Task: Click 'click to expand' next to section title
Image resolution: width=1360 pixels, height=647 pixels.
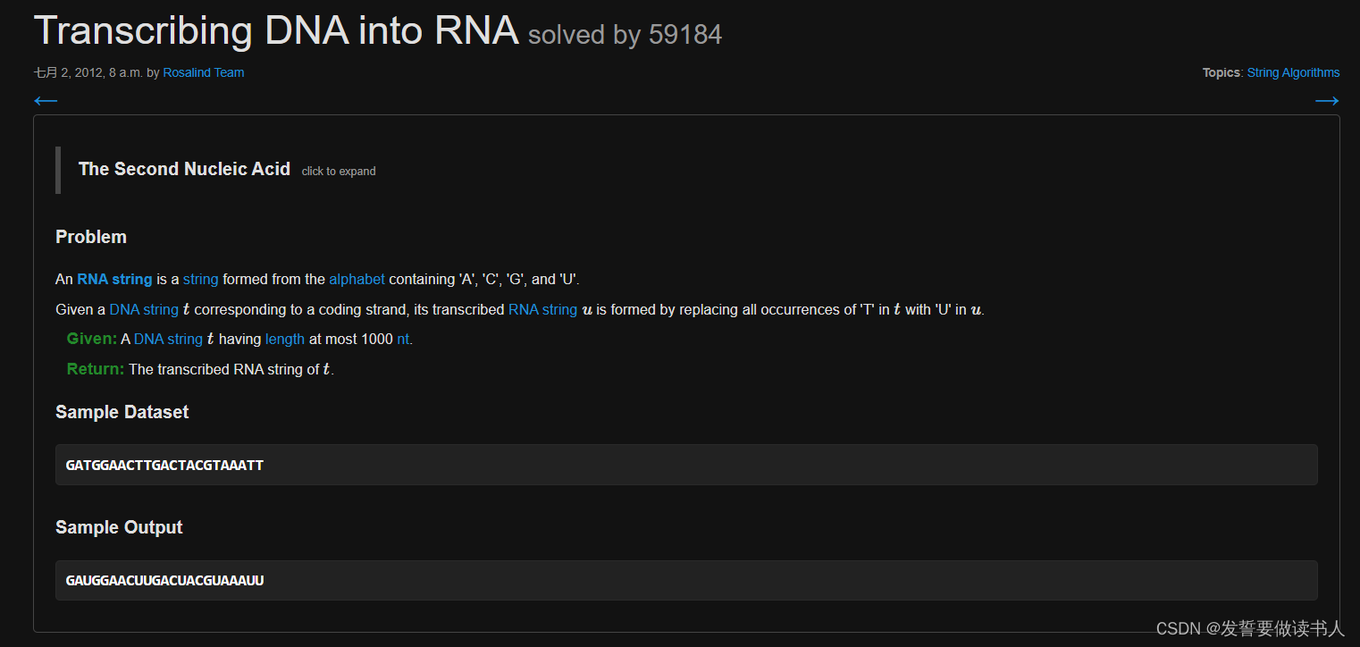Action: [338, 171]
